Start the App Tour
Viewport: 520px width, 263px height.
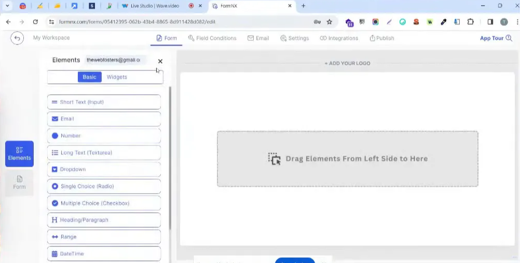tap(496, 38)
